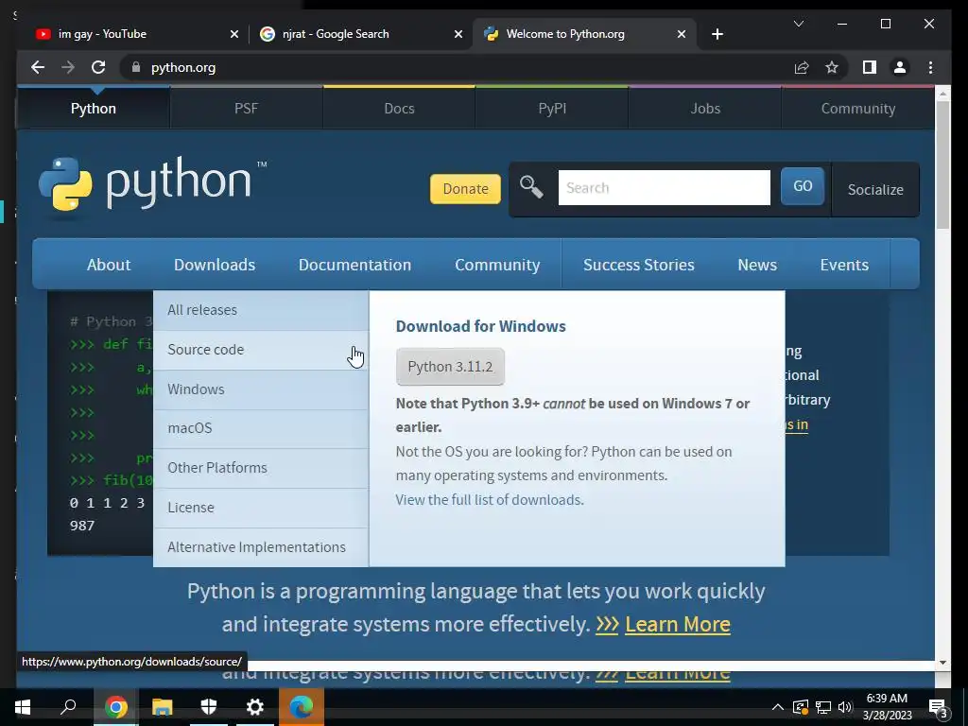968x726 pixels.
Task: Close the YouTube tab
Action: point(234,34)
